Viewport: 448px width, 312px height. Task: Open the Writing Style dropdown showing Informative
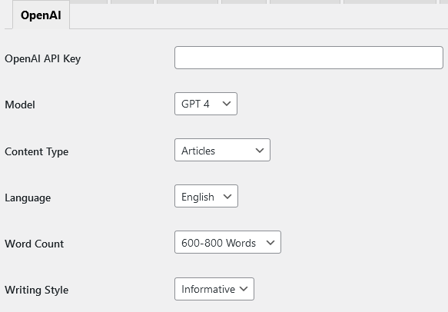[x=214, y=289]
